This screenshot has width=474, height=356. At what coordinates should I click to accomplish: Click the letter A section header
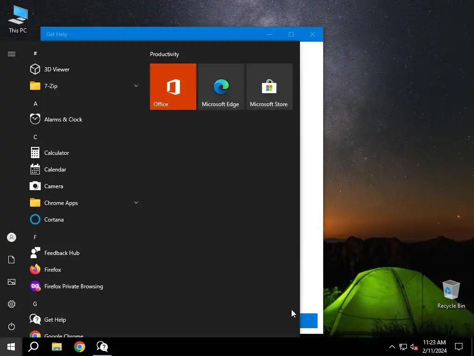point(35,103)
